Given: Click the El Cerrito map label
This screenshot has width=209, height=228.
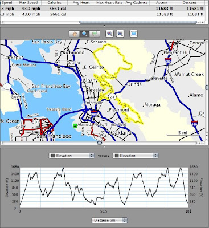Looking at the screenshot, I should 94,67.
